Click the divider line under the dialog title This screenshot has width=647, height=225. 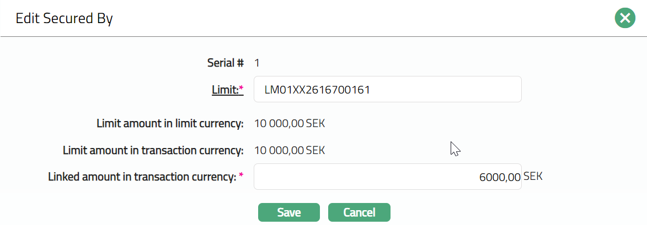(323, 37)
